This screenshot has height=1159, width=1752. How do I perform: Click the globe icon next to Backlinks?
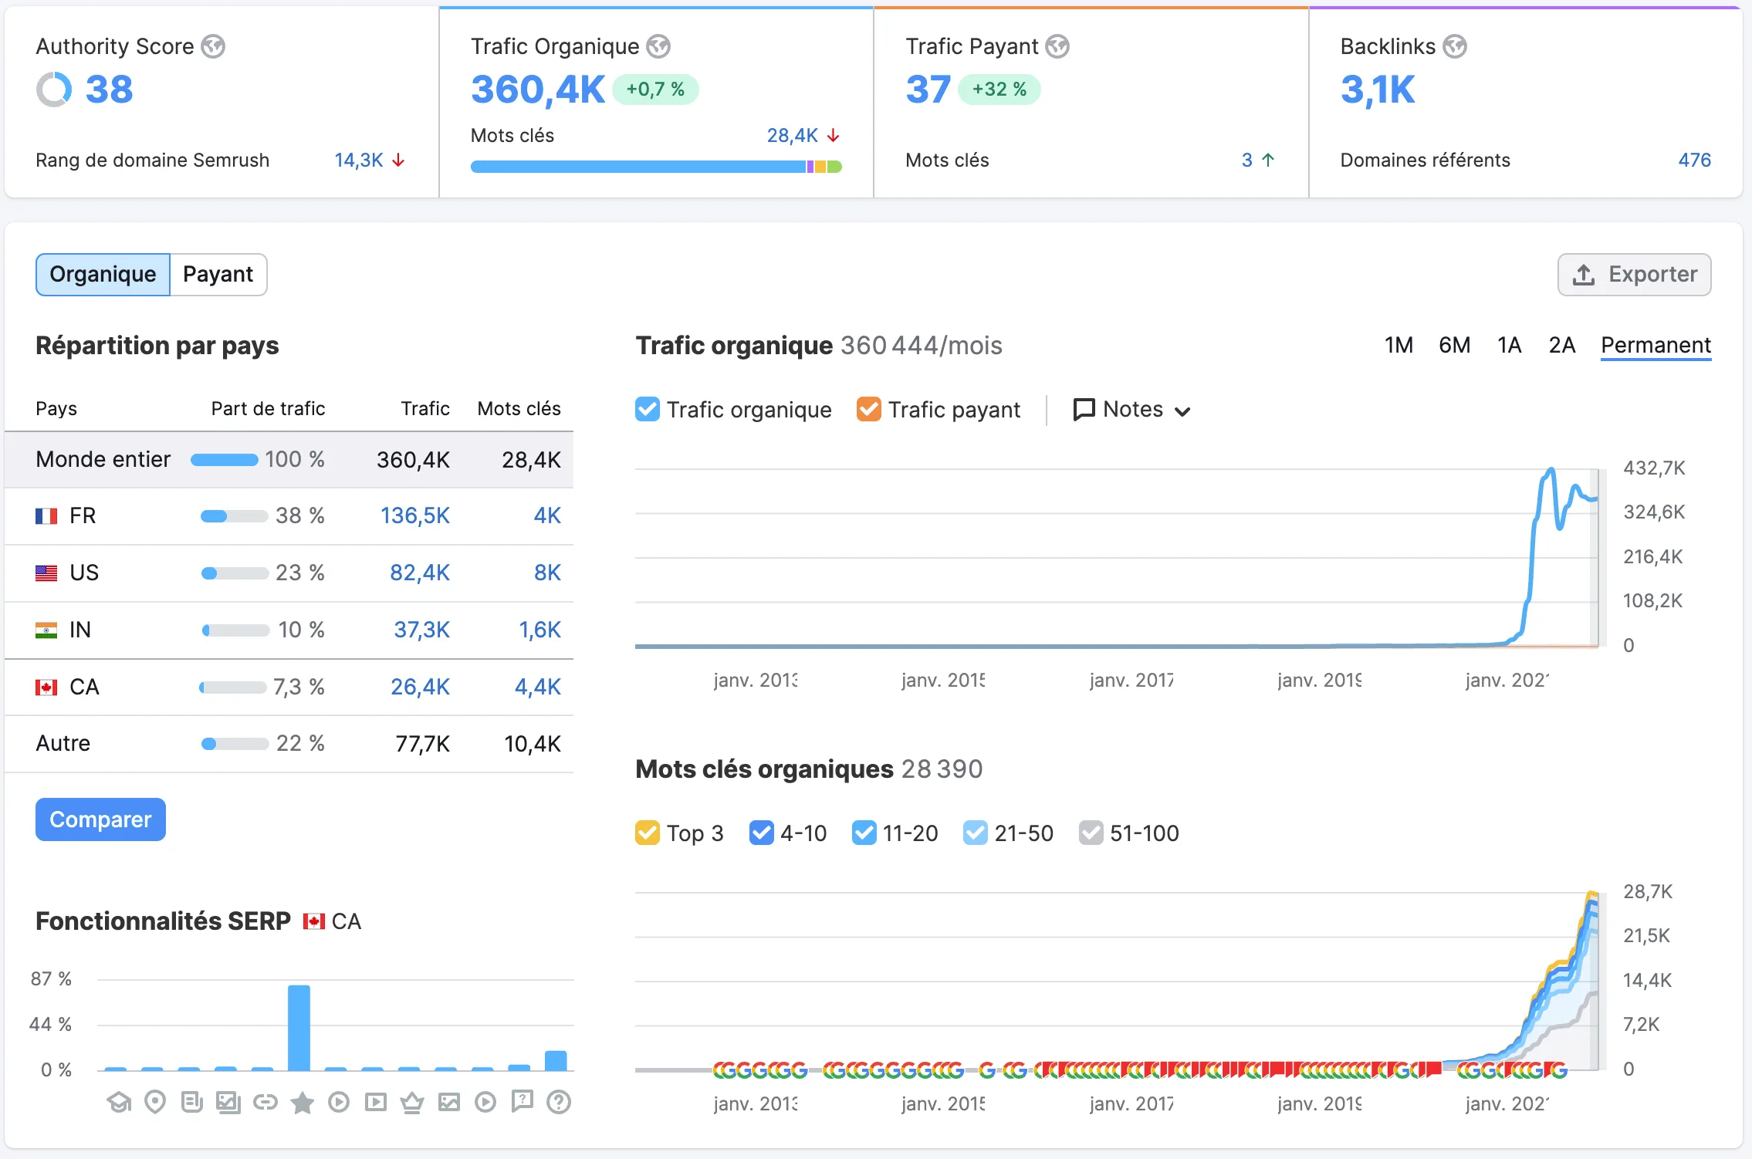pyautogui.click(x=1455, y=46)
